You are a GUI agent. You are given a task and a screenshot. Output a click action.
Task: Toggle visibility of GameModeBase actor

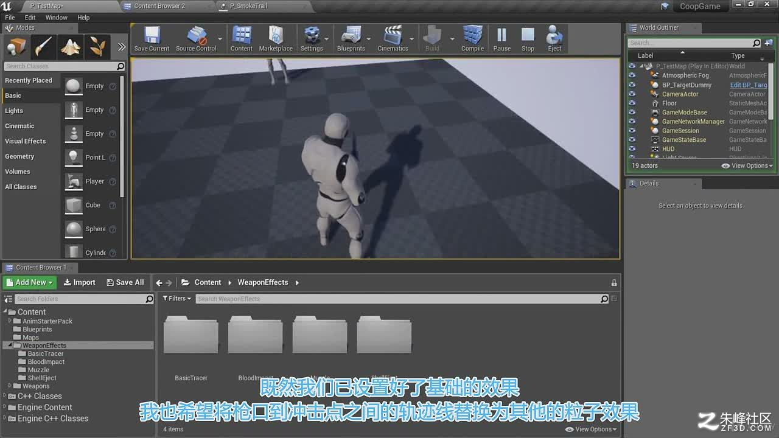632,112
